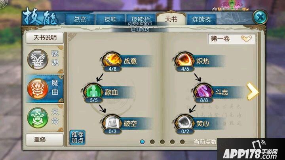The image size is (285, 160).
Task: Open the 第一卷 volume dropdown
Action: (232, 39)
